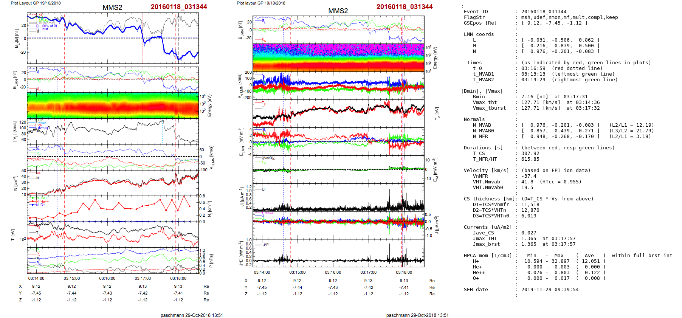This screenshot has height=318, width=682.
Task: Click the P [nPa] pressure plot panel
Action: tap(113, 260)
